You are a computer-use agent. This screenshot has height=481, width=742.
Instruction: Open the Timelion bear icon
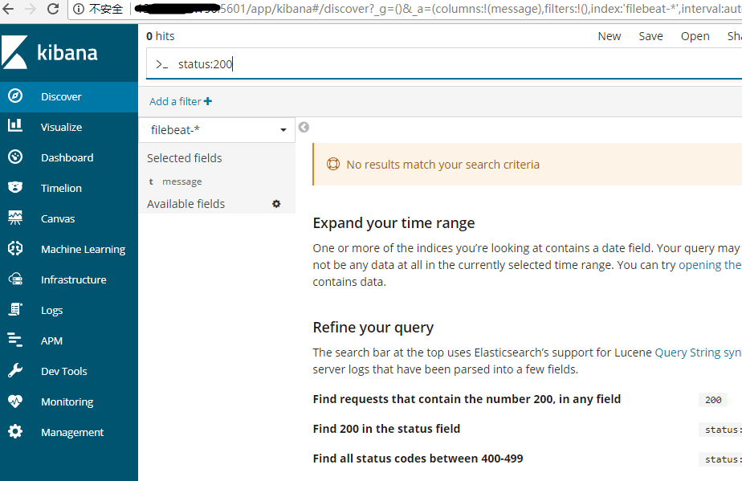tap(15, 187)
